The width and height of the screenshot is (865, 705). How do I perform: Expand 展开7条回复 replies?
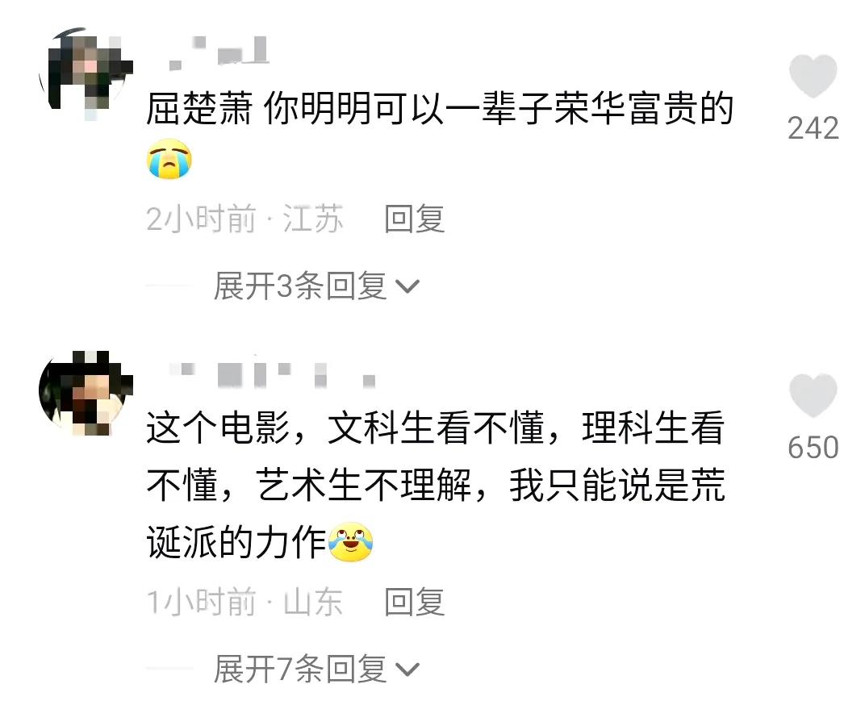coord(316,669)
